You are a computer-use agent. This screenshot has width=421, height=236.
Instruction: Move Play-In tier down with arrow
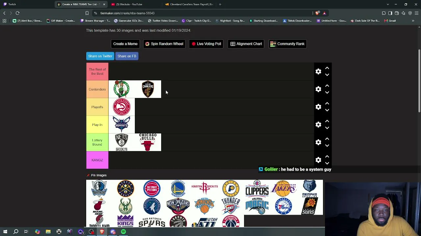pos(327,128)
